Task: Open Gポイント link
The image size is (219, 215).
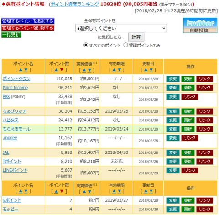Action: (x=12, y=200)
